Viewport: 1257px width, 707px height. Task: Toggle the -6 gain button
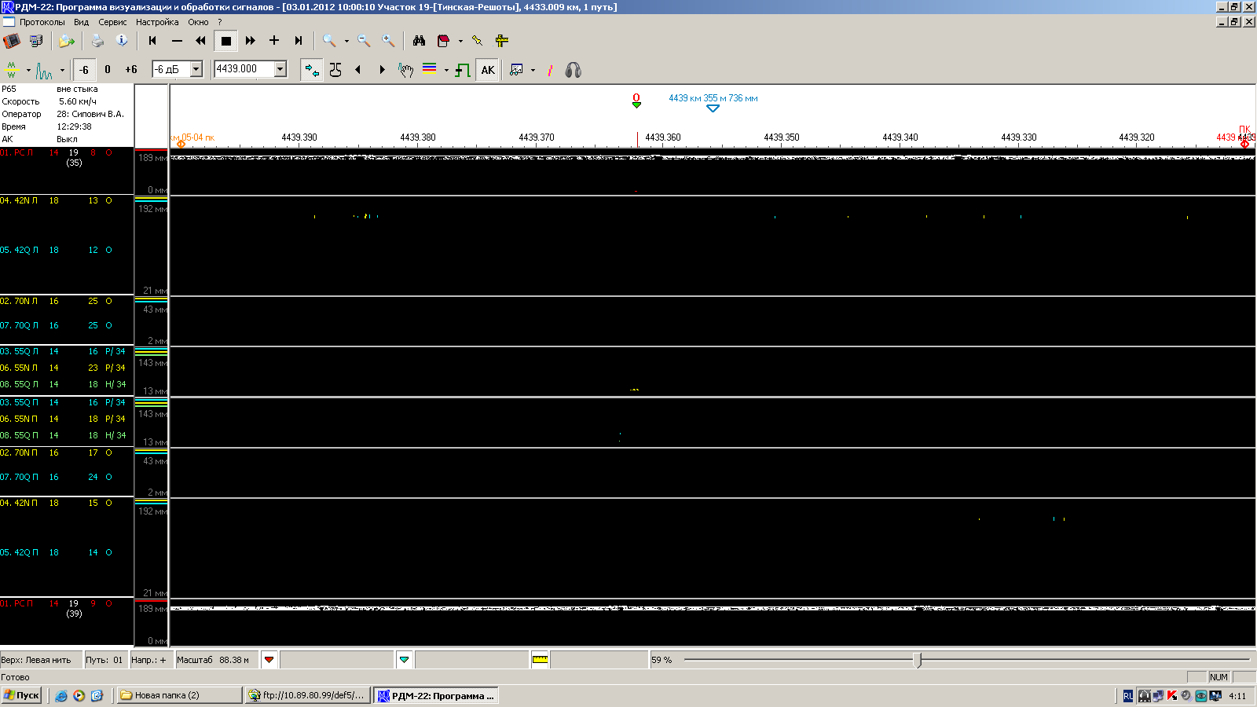[84, 70]
